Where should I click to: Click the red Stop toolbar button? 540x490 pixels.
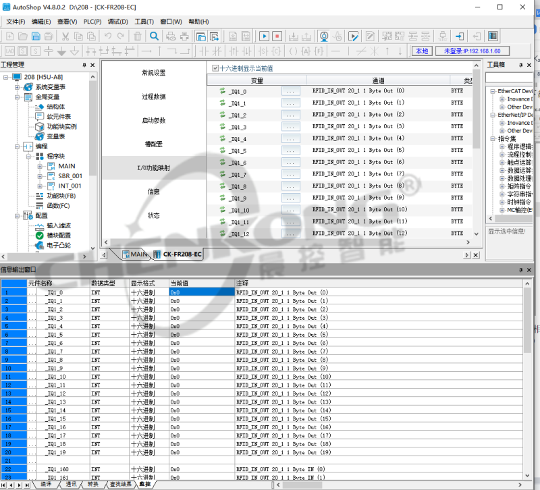point(277,36)
